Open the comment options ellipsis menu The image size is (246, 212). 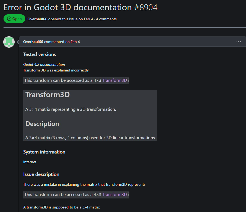238,42
